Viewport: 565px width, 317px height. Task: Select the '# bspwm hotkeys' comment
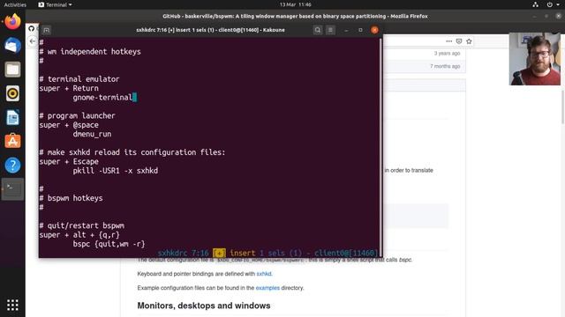coord(71,198)
